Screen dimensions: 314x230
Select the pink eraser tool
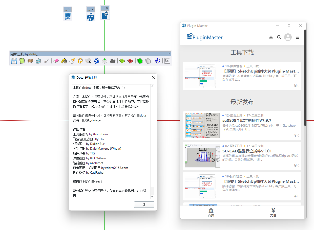[56, 61]
